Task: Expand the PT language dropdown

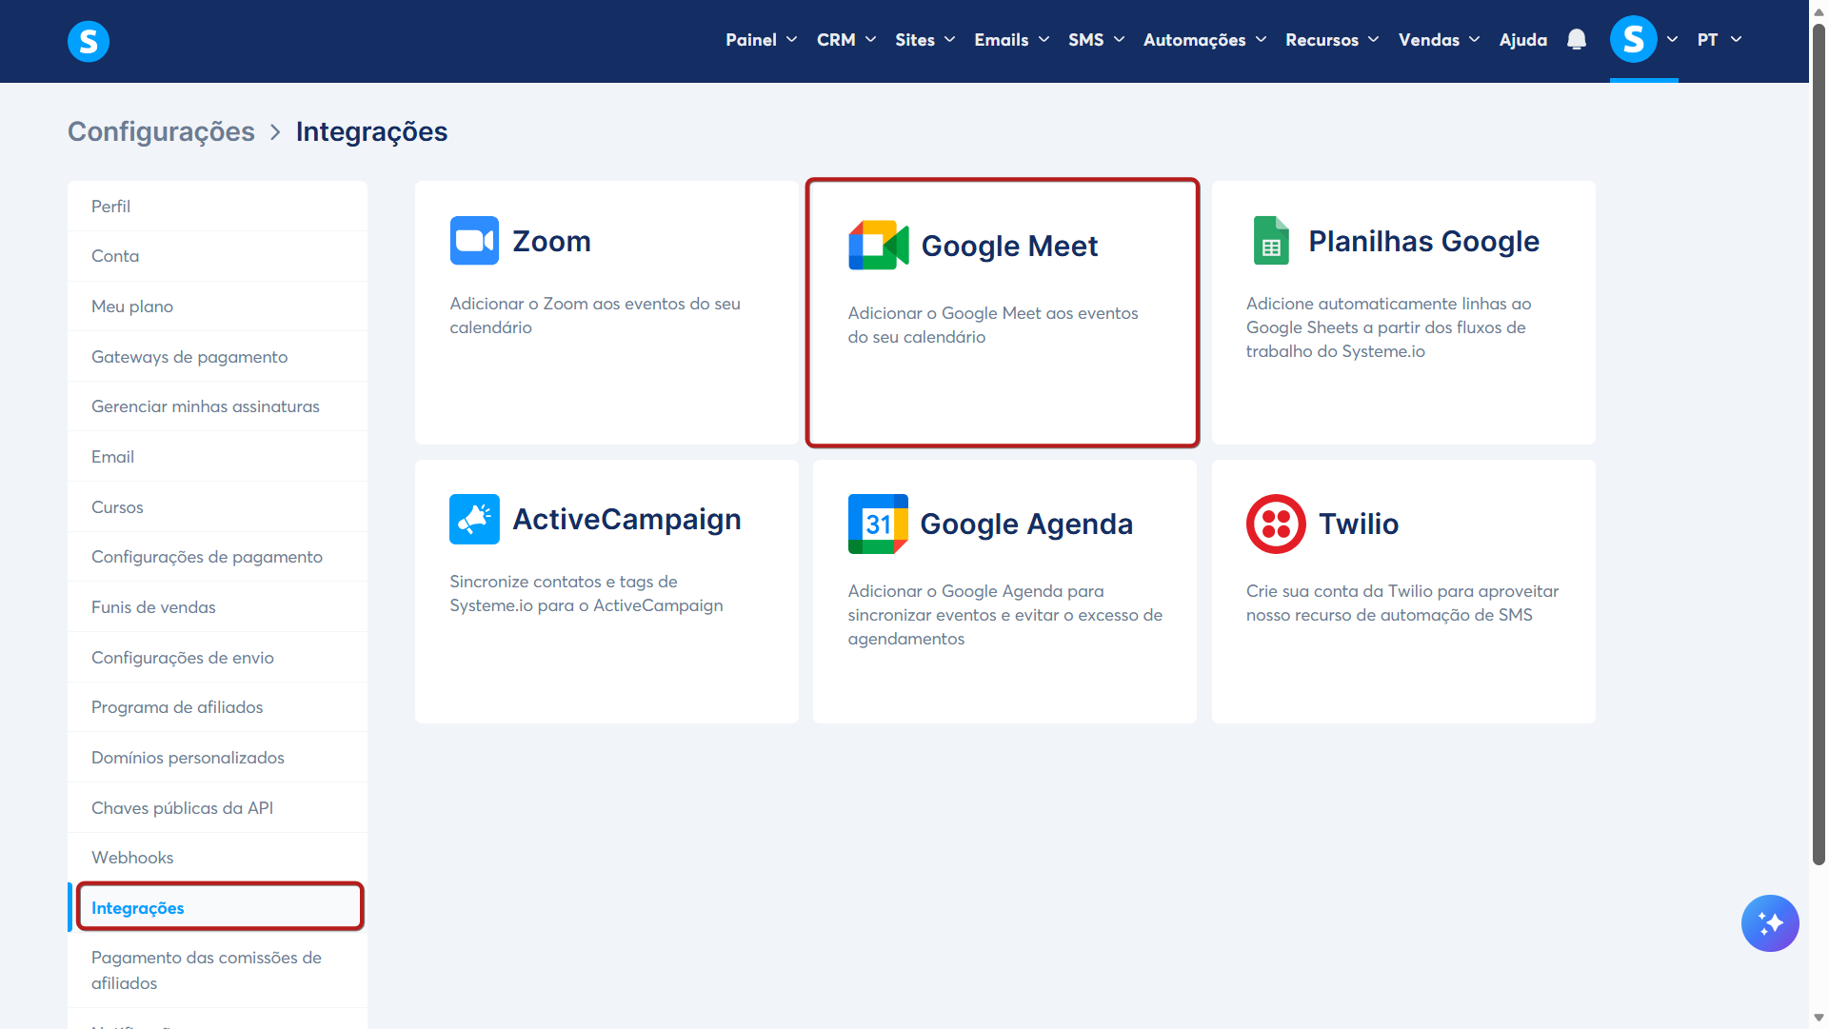Action: (x=1719, y=40)
